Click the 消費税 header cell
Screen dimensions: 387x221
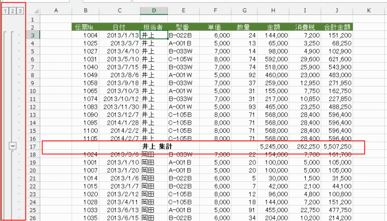click(x=304, y=26)
